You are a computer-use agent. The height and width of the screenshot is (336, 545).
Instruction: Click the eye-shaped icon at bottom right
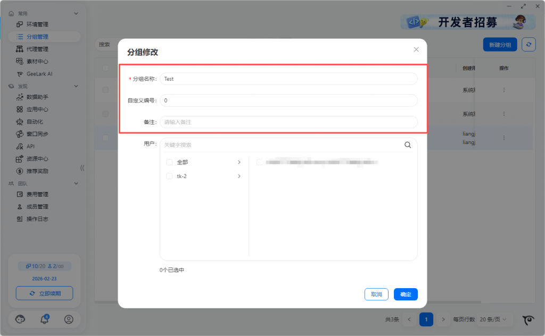[528, 320]
